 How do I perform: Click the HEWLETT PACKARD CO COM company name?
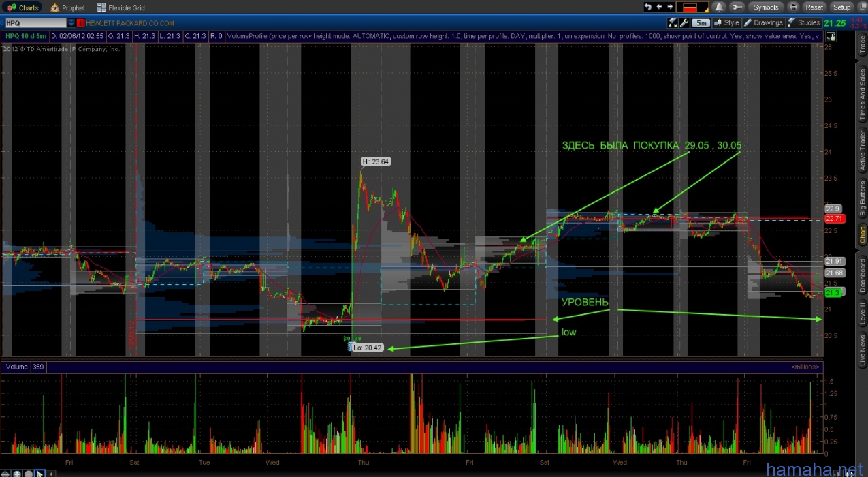click(x=130, y=23)
